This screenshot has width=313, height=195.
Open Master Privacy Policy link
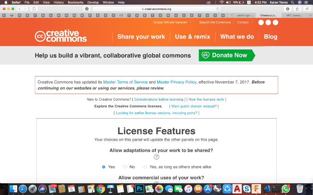[176, 82]
